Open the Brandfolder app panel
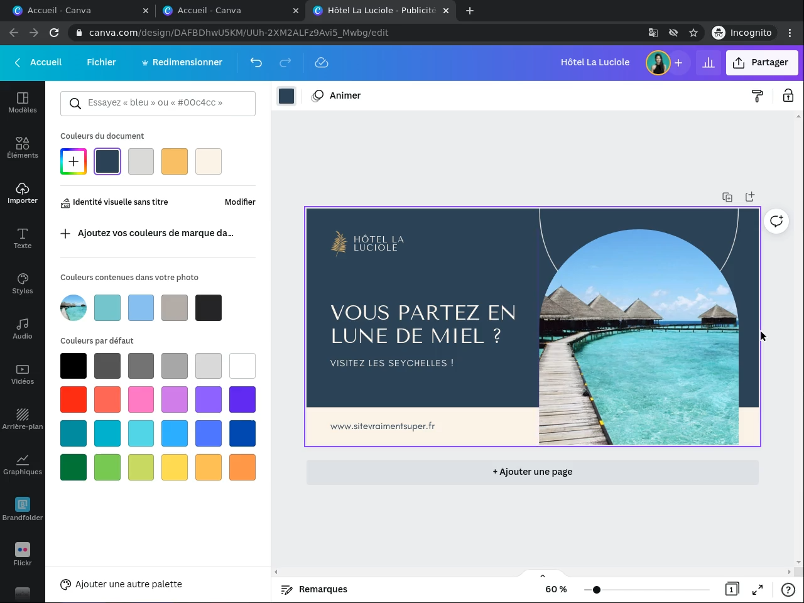This screenshot has height=603, width=804. pyautogui.click(x=23, y=510)
